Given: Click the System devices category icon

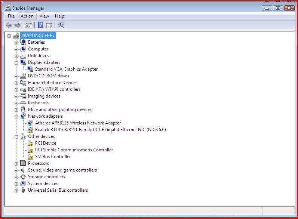Looking at the screenshot, I should coord(23,183).
